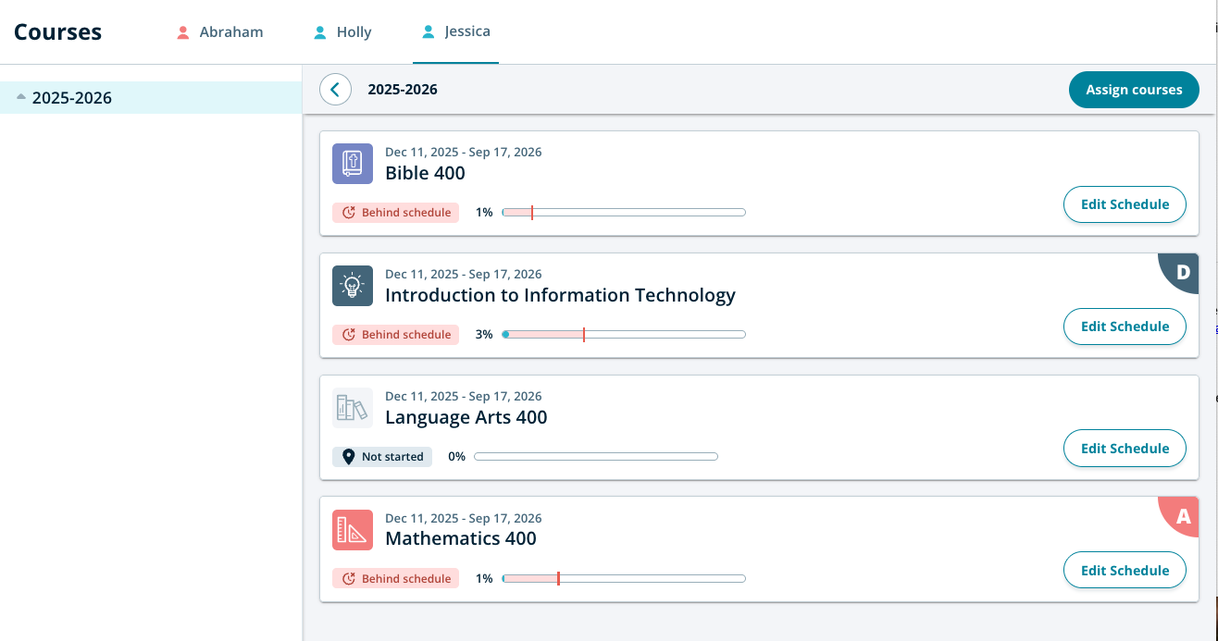Click the Mathematics 400 ruler icon
The image size is (1218, 641).
353,530
